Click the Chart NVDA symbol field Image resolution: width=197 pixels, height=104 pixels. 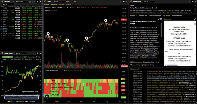click(59, 2)
